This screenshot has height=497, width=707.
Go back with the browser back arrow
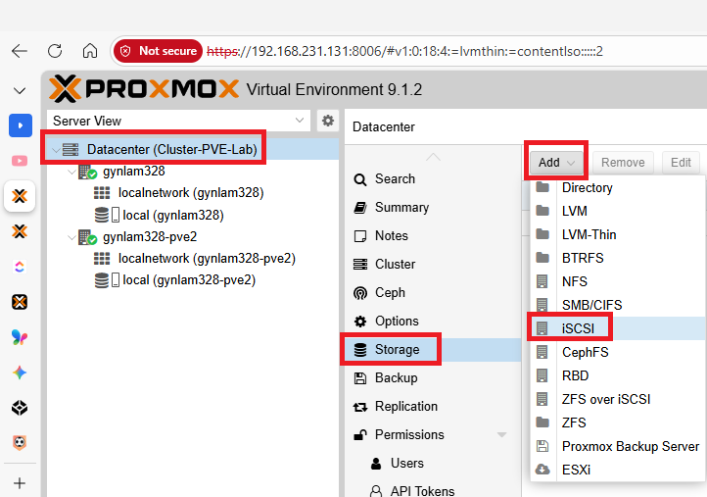point(20,51)
